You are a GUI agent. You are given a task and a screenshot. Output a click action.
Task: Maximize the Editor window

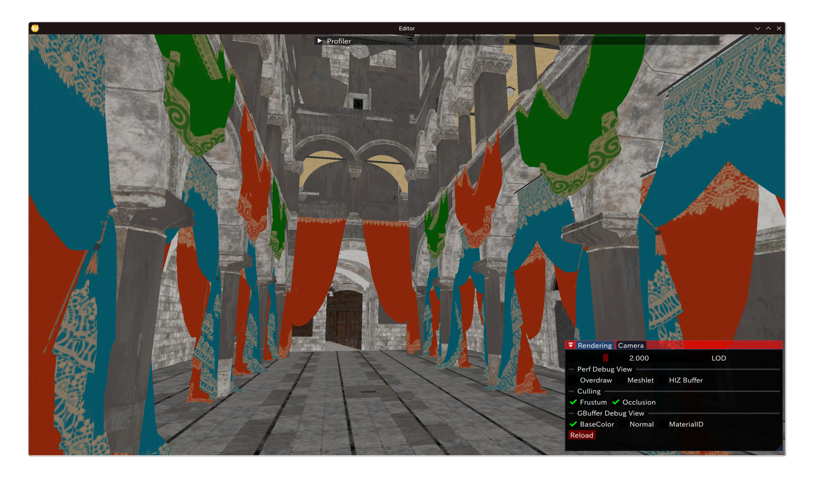768,29
